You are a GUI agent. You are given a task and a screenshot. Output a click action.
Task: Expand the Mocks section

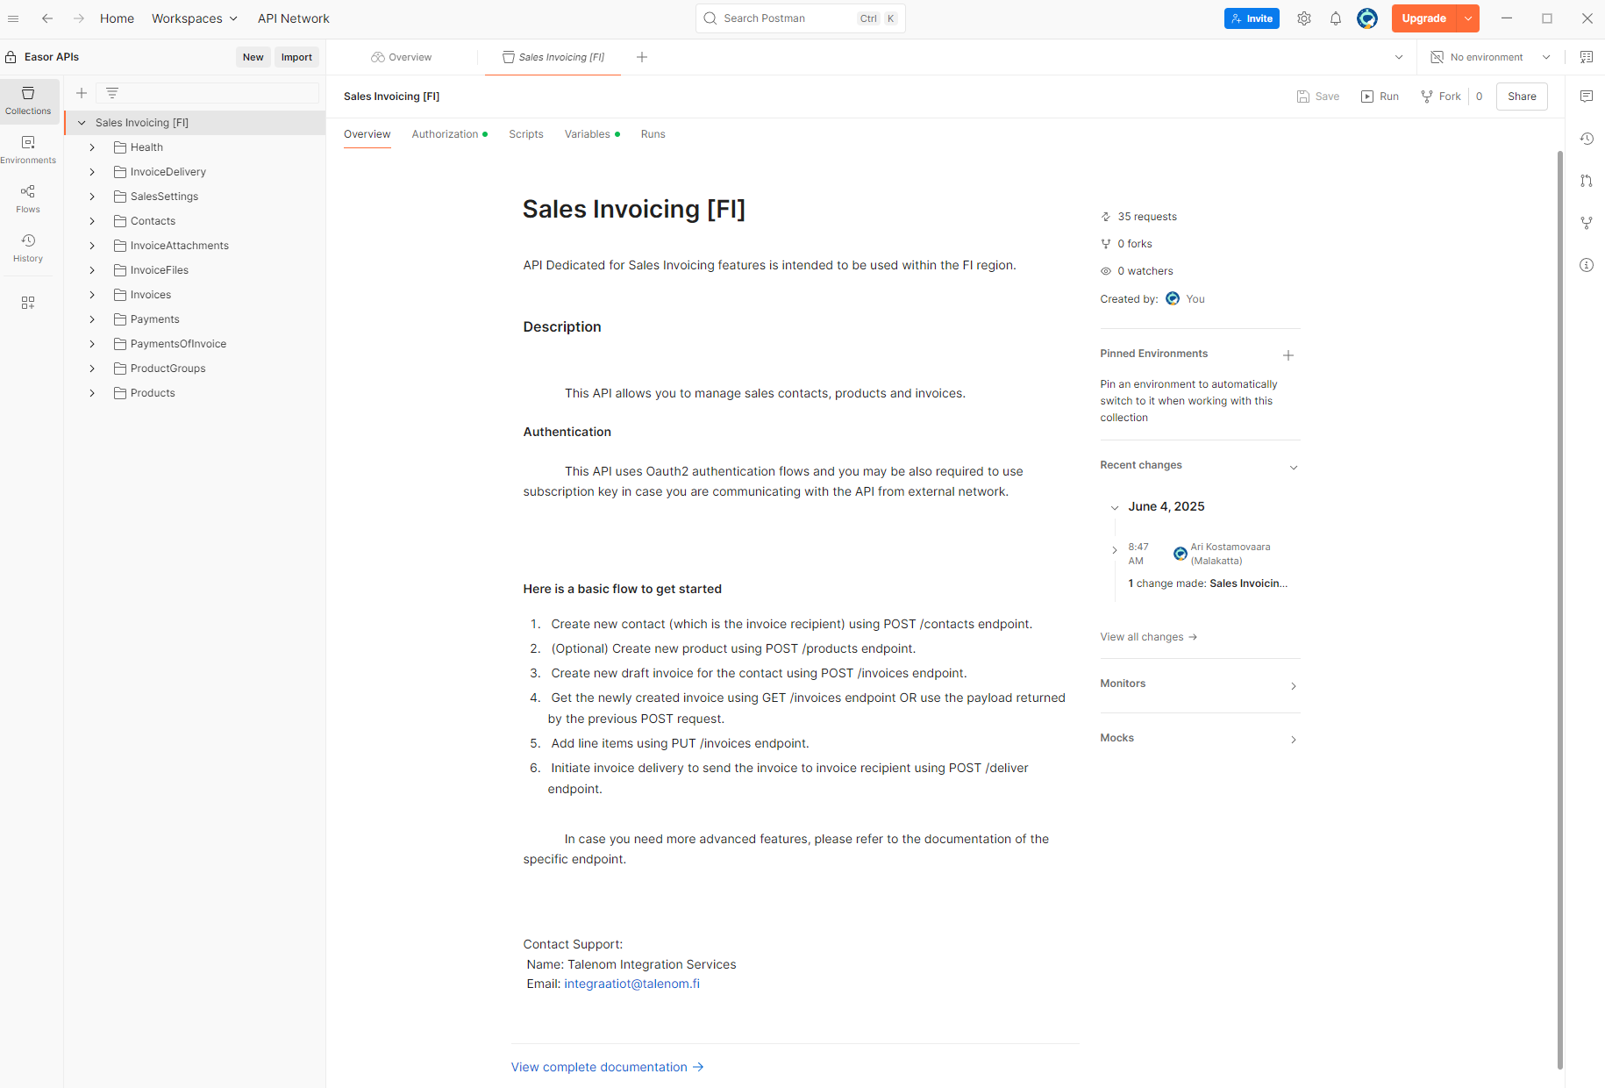1294,740
